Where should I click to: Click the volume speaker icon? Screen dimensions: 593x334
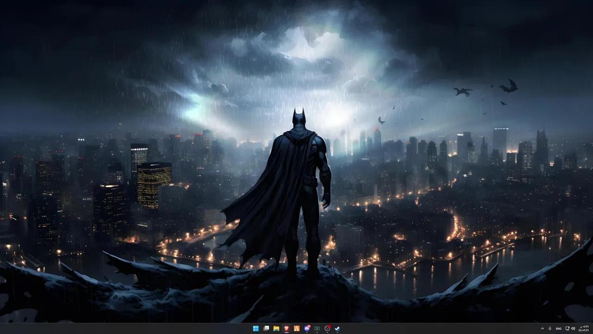coord(573,328)
